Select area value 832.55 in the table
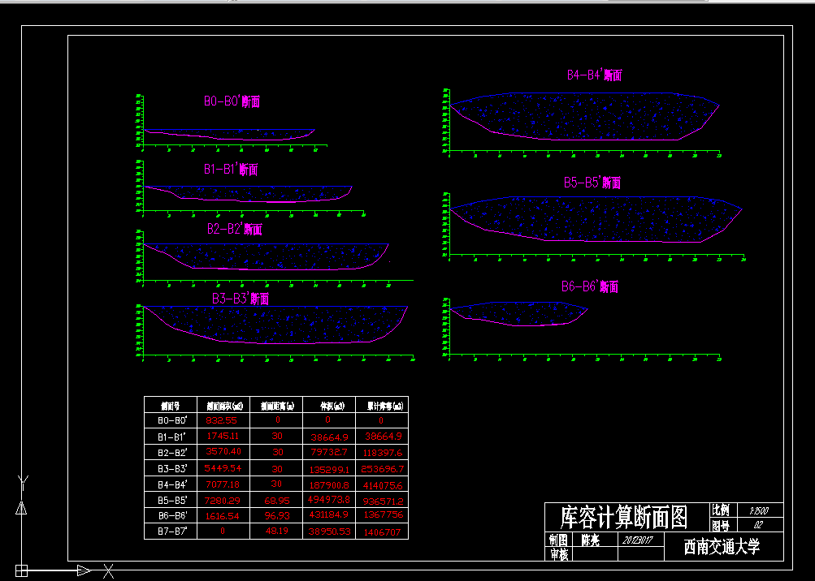This screenshot has width=815, height=581. 221,420
